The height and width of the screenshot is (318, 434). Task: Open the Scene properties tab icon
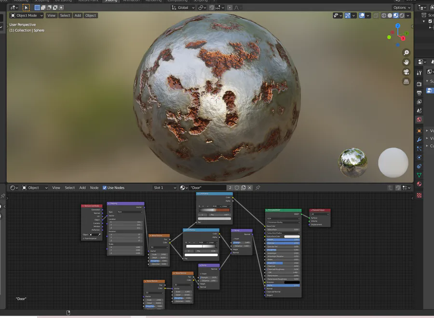[x=419, y=111]
